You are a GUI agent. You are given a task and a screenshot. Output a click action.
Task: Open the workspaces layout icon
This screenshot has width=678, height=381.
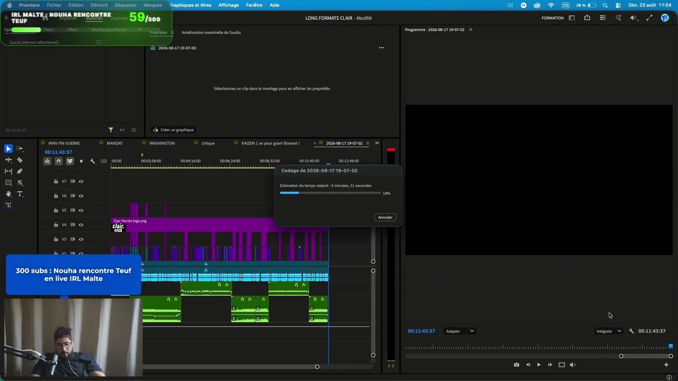pyautogui.click(x=572, y=18)
